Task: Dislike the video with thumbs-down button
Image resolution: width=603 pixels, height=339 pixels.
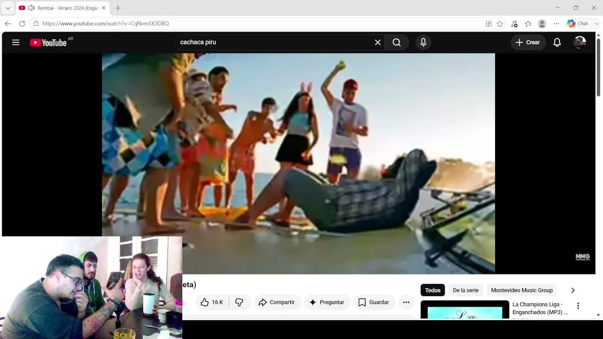Action: (239, 302)
